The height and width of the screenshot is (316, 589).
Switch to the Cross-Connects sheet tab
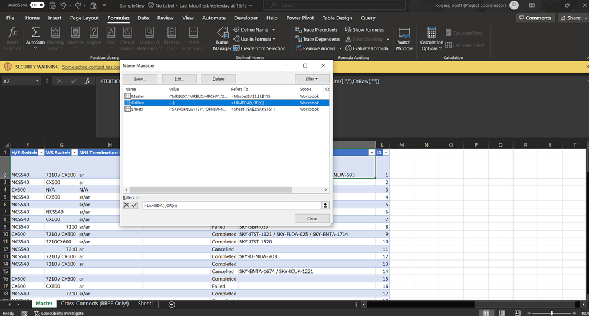click(95, 304)
